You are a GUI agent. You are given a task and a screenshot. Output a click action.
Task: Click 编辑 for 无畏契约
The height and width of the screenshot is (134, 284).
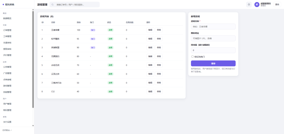[x=150, y=56]
